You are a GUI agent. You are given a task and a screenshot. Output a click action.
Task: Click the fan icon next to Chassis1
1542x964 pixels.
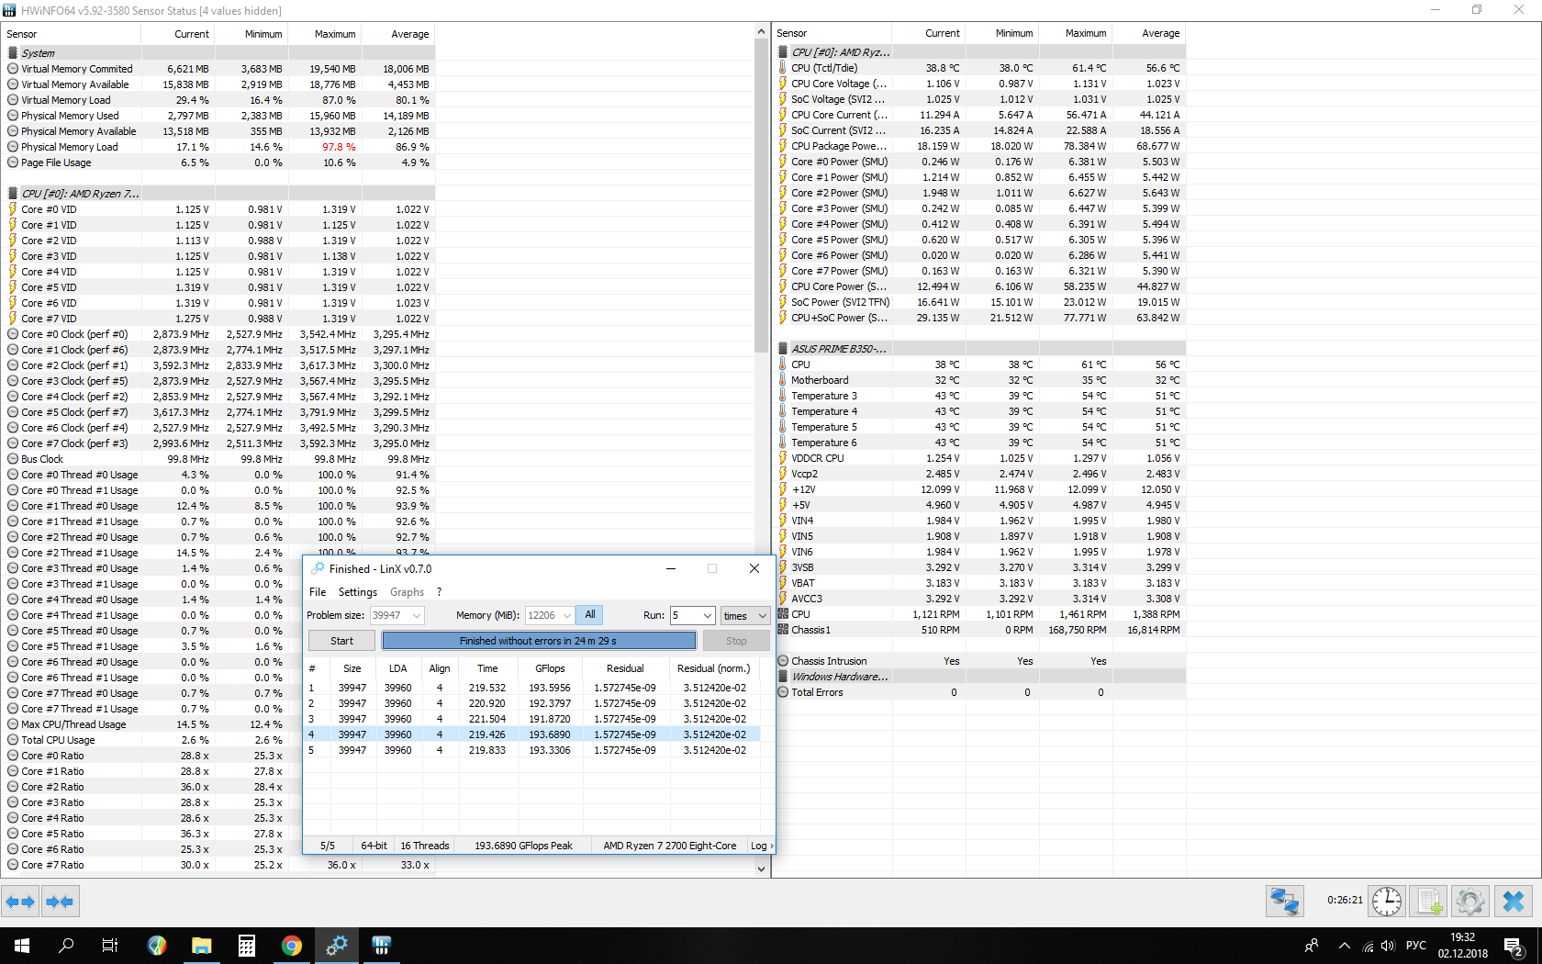point(783,630)
